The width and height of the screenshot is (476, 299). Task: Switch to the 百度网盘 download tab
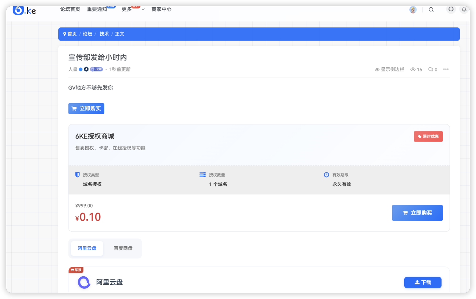pos(123,248)
